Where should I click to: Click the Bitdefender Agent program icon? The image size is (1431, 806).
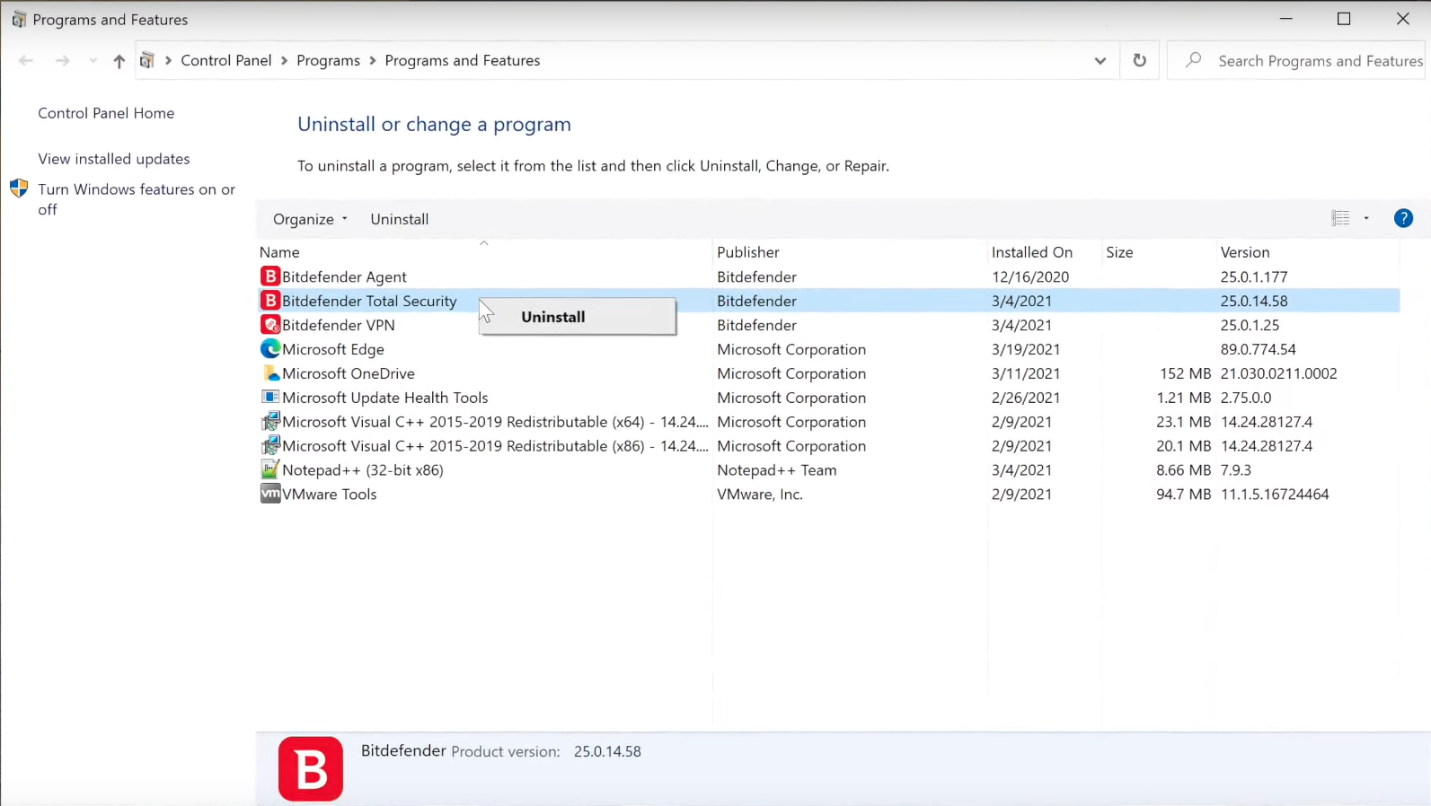pos(269,276)
